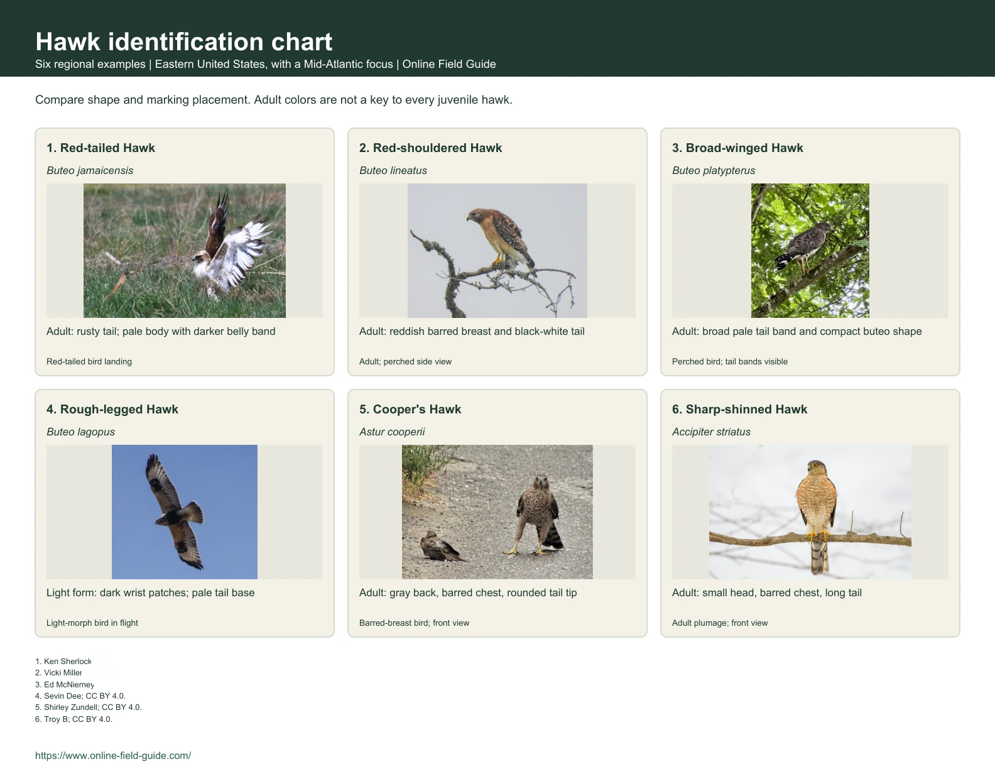Select the '4. Rough-legged Hawk' heading
The image size is (995, 769).
(112, 409)
